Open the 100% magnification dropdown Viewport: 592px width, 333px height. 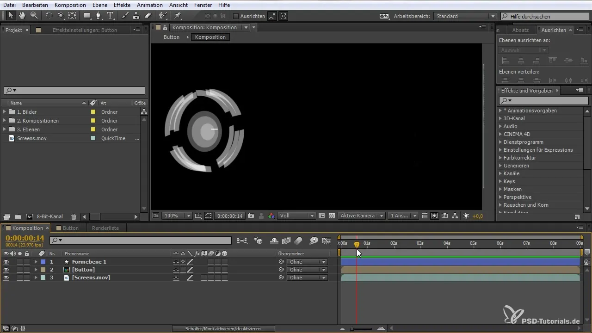[x=177, y=216]
